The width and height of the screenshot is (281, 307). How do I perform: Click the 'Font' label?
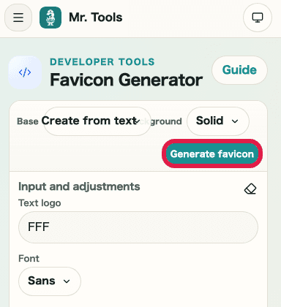(29, 258)
